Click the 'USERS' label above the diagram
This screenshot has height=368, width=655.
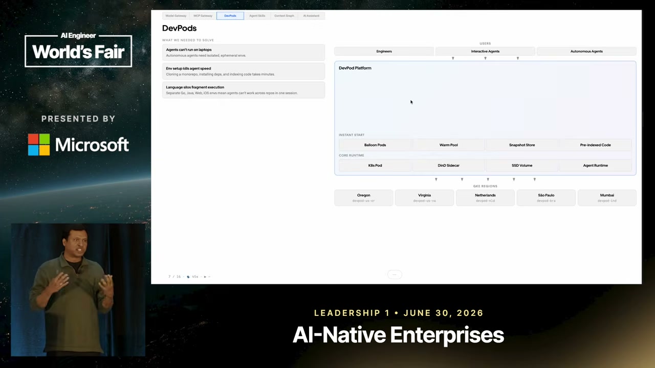[x=485, y=43]
